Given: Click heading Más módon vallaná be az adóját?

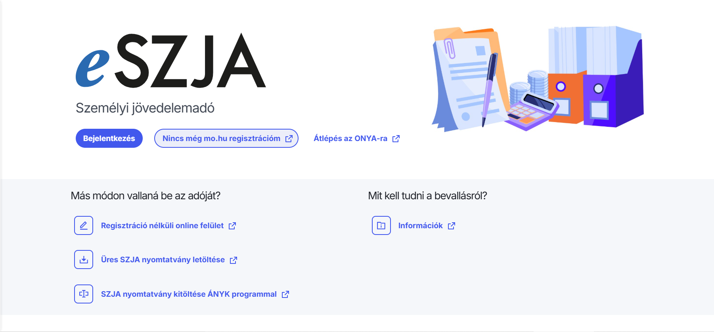Looking at the screenshot, I should click(x=145, y=196).
